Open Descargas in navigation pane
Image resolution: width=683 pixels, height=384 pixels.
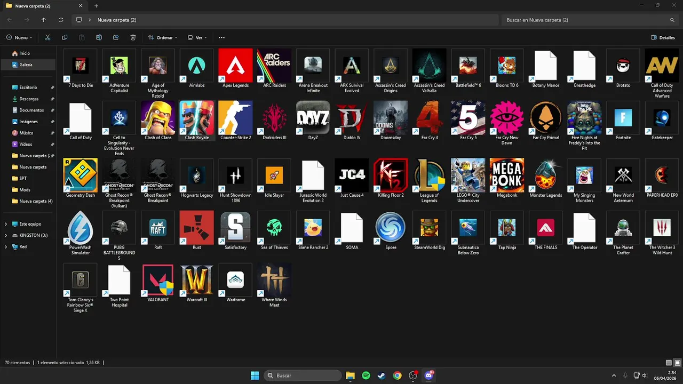(x=29, y=99)
